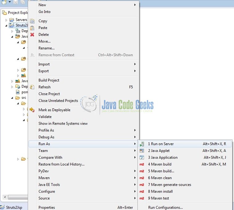Click the src folder icon
Image resolution: width=234 pixels, height=210 pixels.
[18, 98]
